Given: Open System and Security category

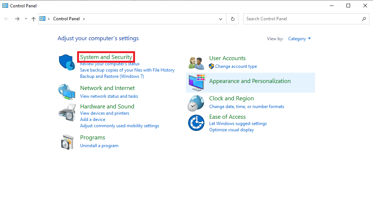Looking at the screenshot, I should pos(106,57).
